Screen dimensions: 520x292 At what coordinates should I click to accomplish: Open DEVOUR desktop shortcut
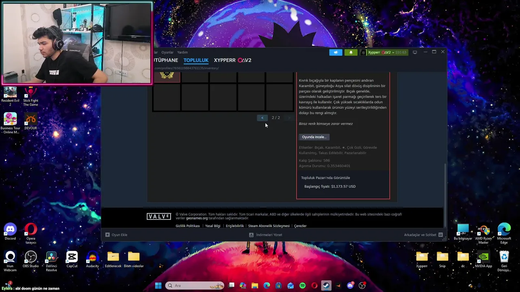click(30, 122)
